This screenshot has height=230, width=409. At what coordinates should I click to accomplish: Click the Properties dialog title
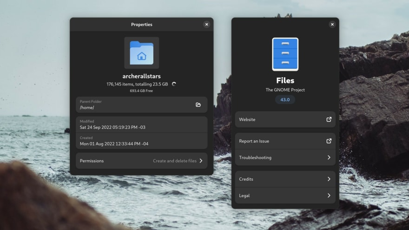click(x=142, y=25)
